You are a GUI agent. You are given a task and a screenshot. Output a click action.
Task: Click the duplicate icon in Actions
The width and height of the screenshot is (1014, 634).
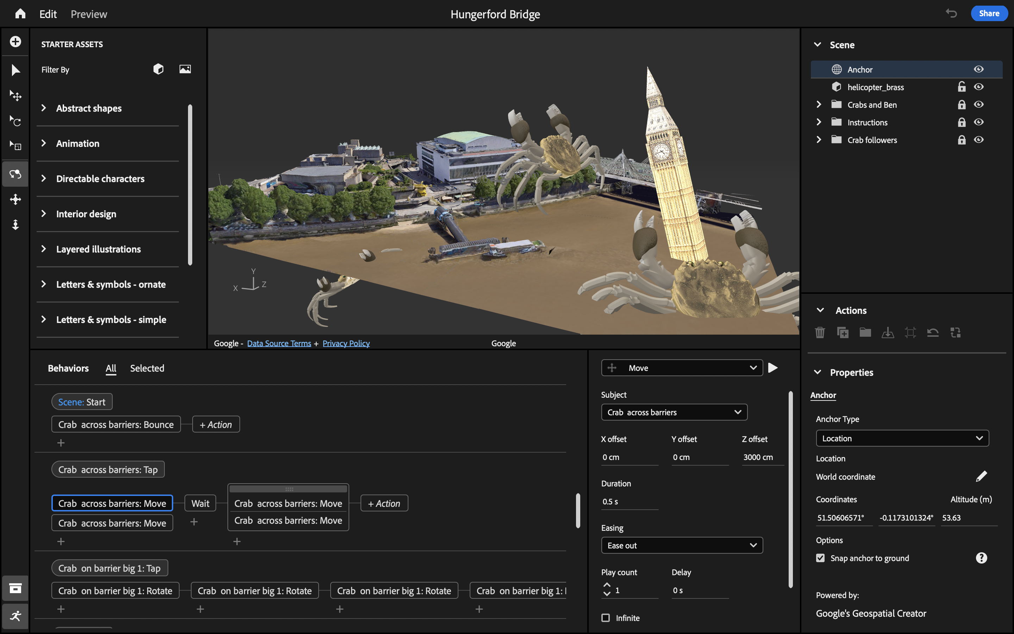842,332
